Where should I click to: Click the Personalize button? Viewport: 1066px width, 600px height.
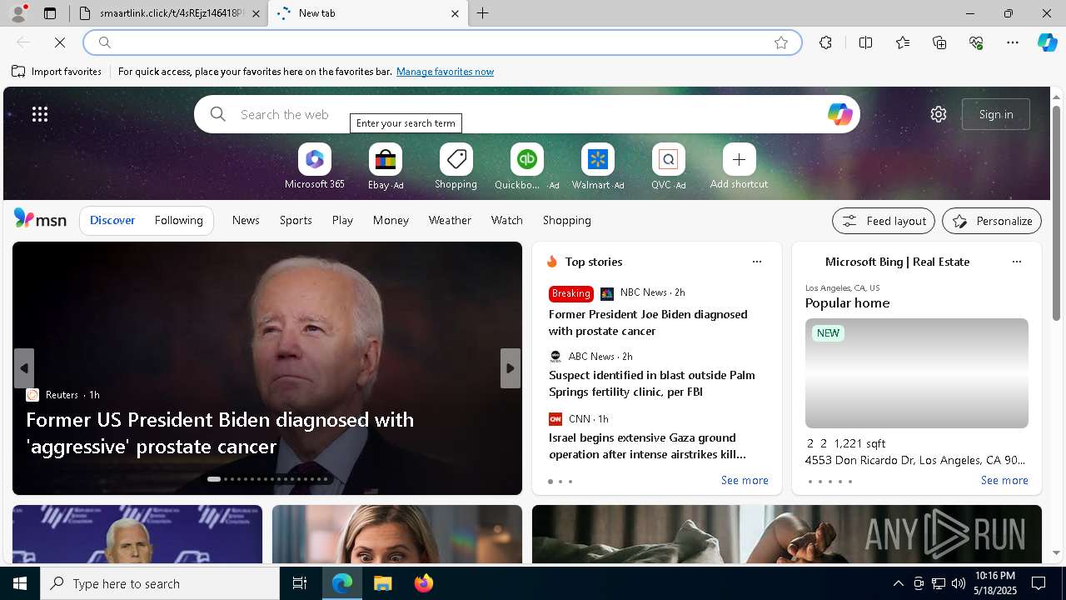tap(992, 221)
